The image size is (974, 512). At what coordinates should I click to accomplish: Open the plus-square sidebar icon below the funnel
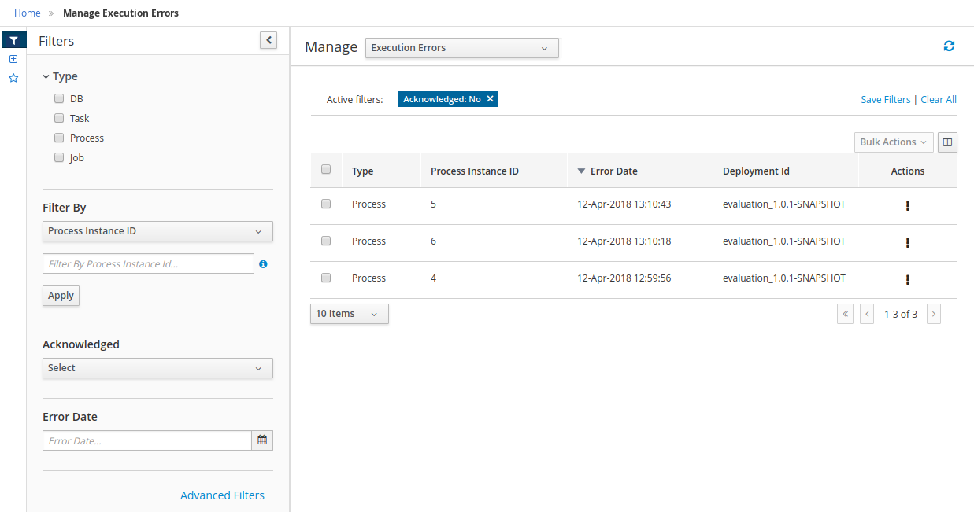click(13, 59)
